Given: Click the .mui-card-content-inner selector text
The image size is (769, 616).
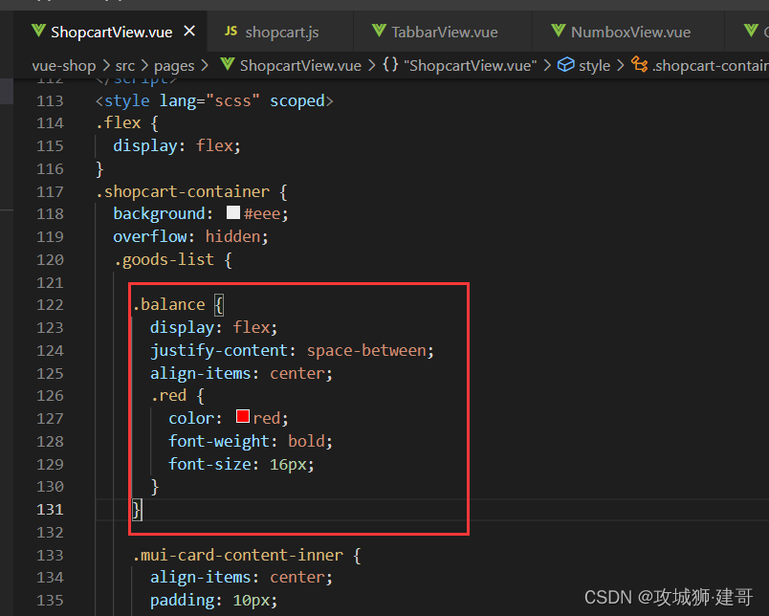Looking at the screenshot, I should pyautogui.click(x=238, y=555).
